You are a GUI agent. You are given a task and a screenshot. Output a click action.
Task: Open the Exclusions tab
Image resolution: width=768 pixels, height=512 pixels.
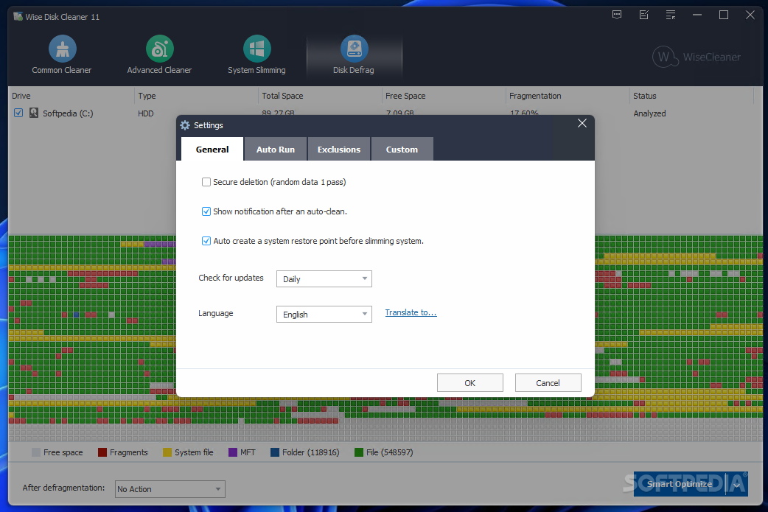(x=339, y=150)
